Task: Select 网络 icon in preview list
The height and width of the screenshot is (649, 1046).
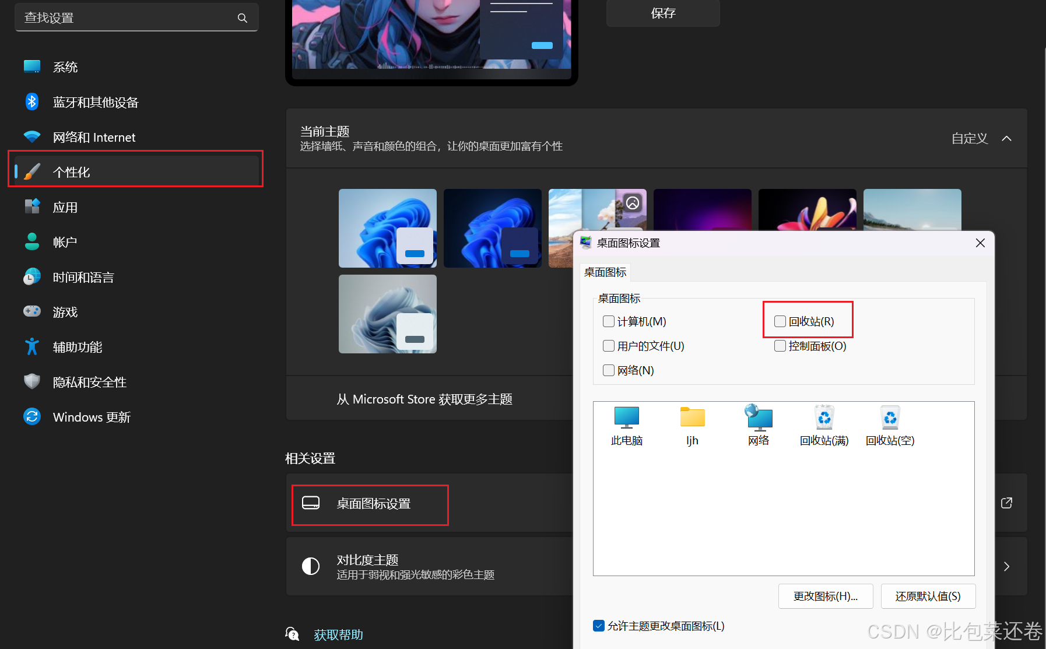Action: tap(759, 426)
